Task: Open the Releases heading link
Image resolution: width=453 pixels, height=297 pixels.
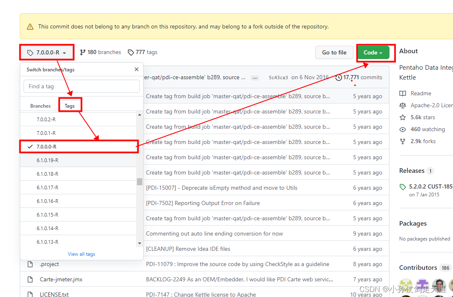Action: pos(412,171)
